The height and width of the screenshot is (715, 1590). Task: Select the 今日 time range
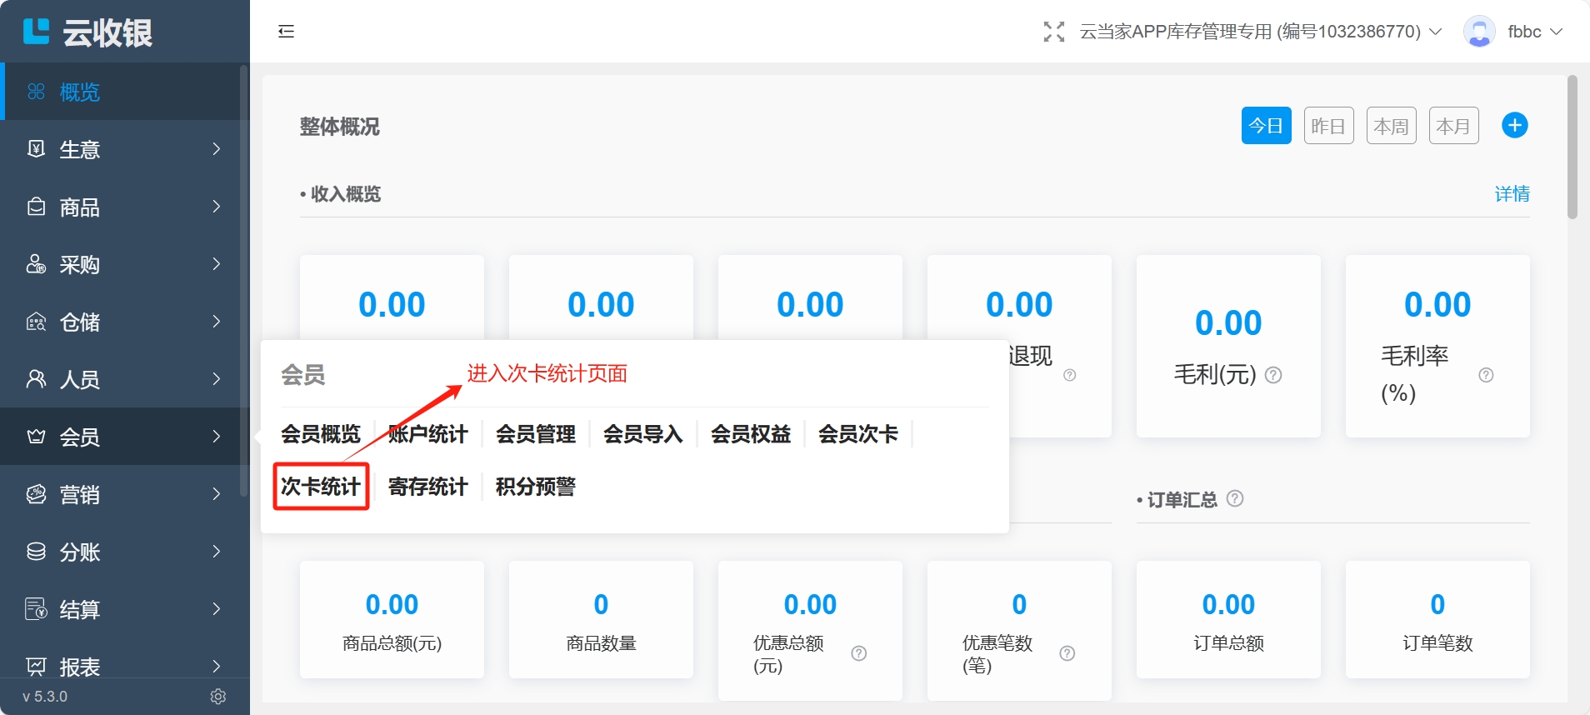(1266, 126)
